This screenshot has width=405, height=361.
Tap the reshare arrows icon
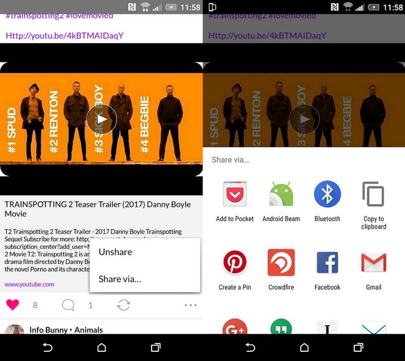(x=123, y=305)
